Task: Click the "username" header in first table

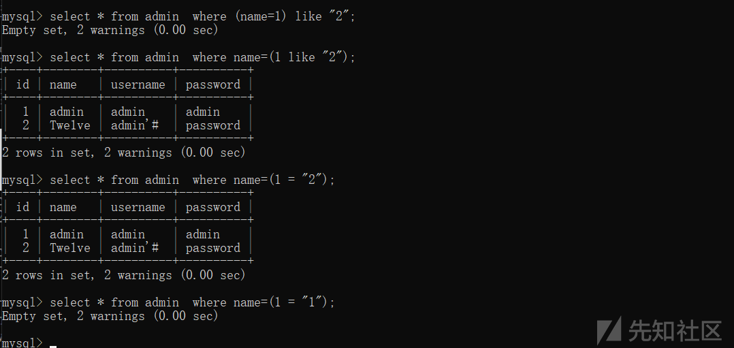Action: (138, 84)
